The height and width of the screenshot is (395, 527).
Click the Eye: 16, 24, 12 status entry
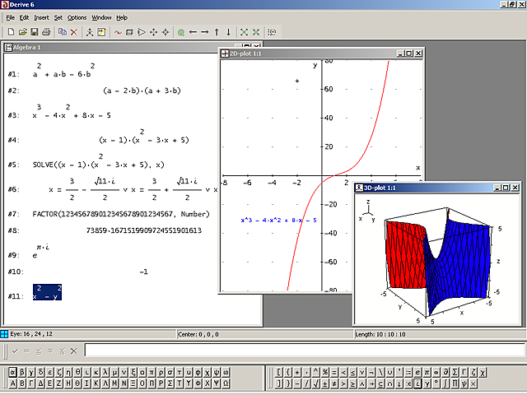(x=31, y=334)
